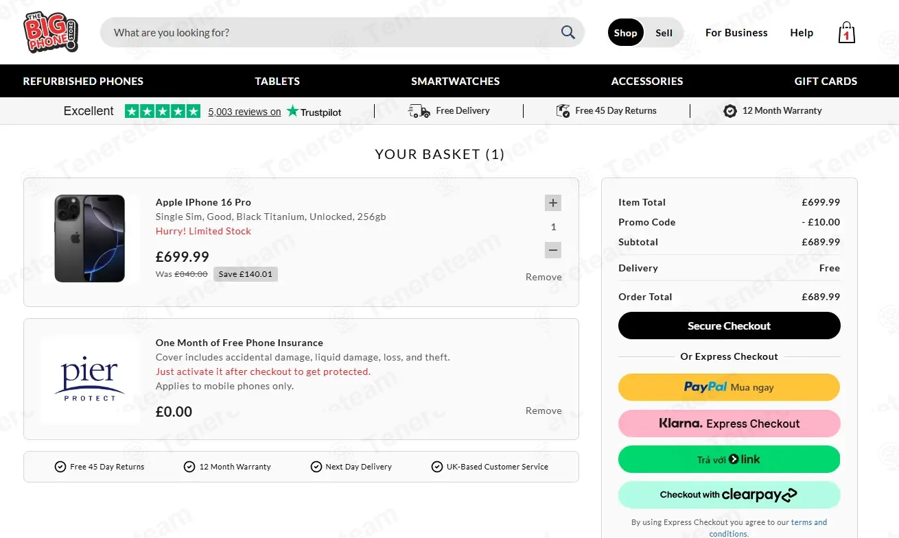Viewport: 899px width, 538px height.
Task: Click checkmark icon beside Next Day Delivery
Action: [316, 467]
